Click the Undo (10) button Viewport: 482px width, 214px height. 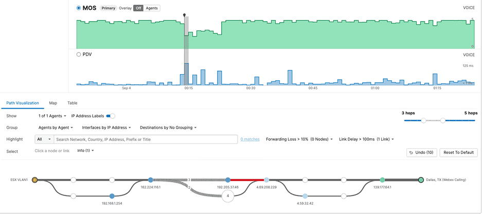(422, 152)
